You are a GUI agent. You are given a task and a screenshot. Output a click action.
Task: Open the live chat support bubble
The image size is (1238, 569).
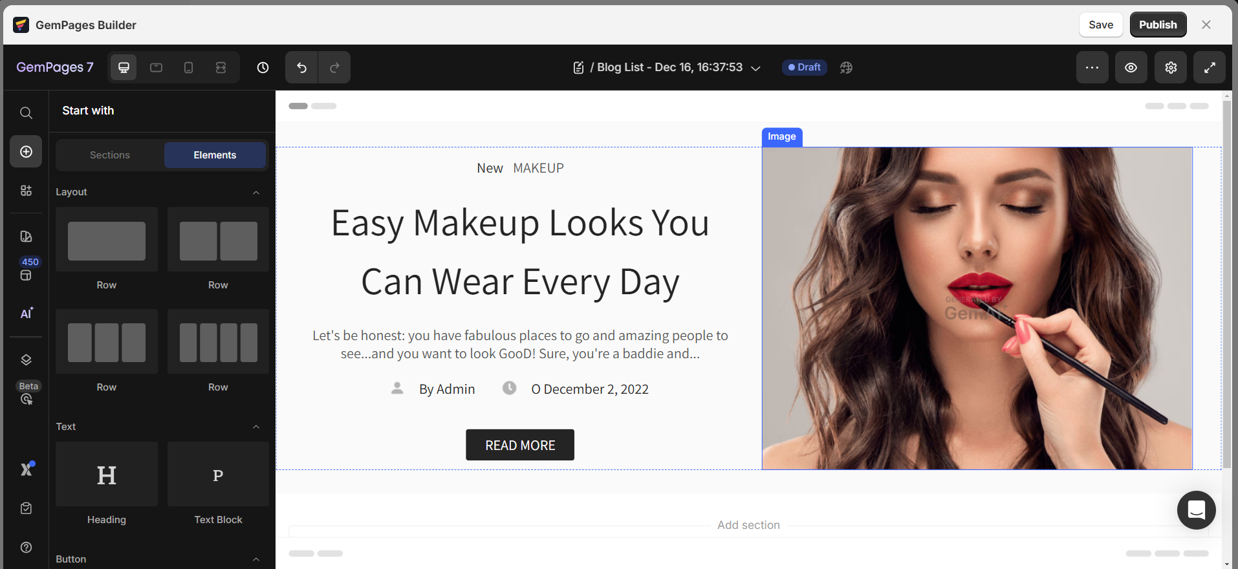click(x=1196, y=510)
